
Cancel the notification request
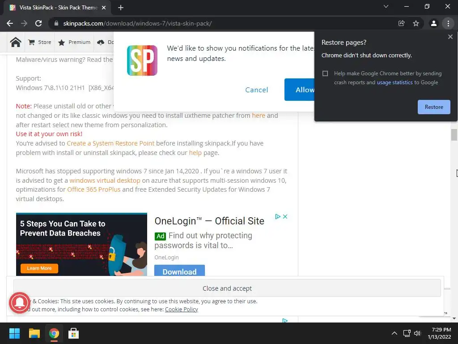pos(256,90)
